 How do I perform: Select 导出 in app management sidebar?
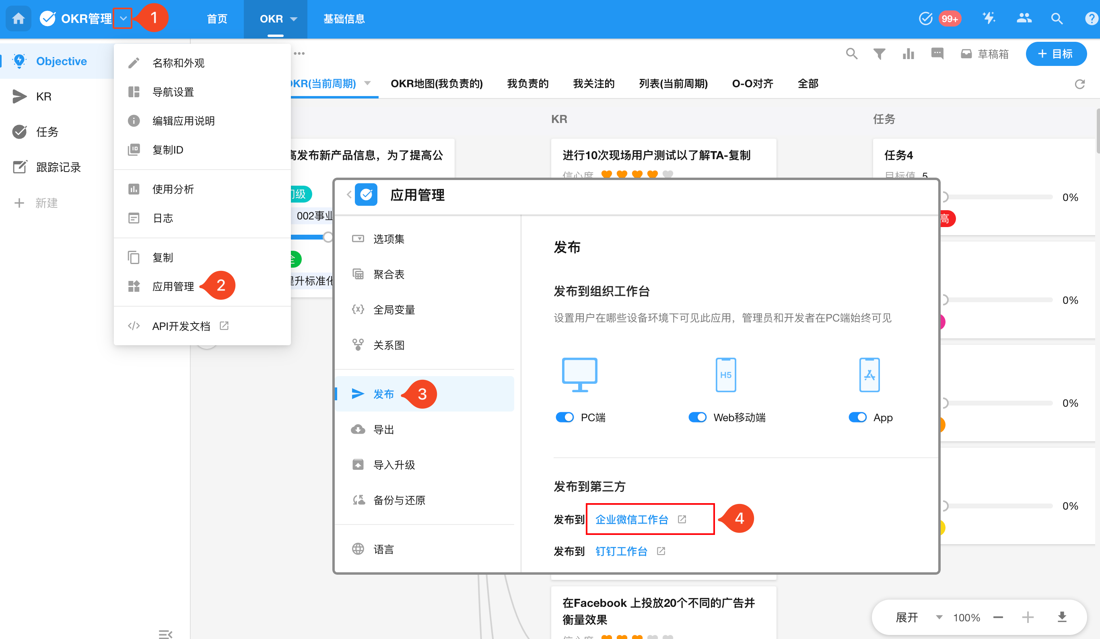pyautogui.click(x=384, y=429)
